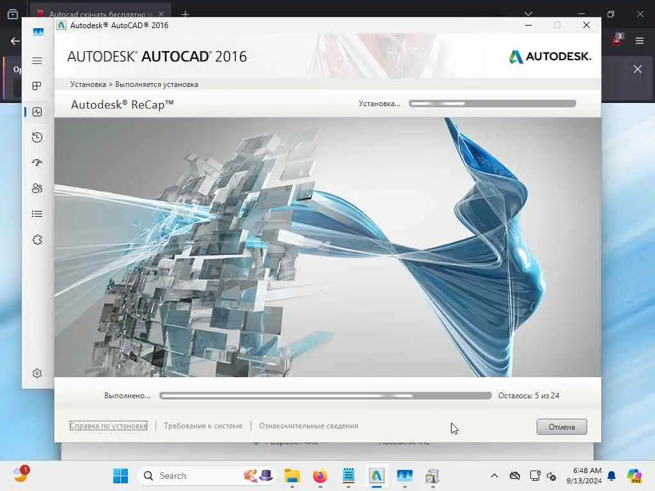Select Performance page icon in Task Manager

pos(37,112)
